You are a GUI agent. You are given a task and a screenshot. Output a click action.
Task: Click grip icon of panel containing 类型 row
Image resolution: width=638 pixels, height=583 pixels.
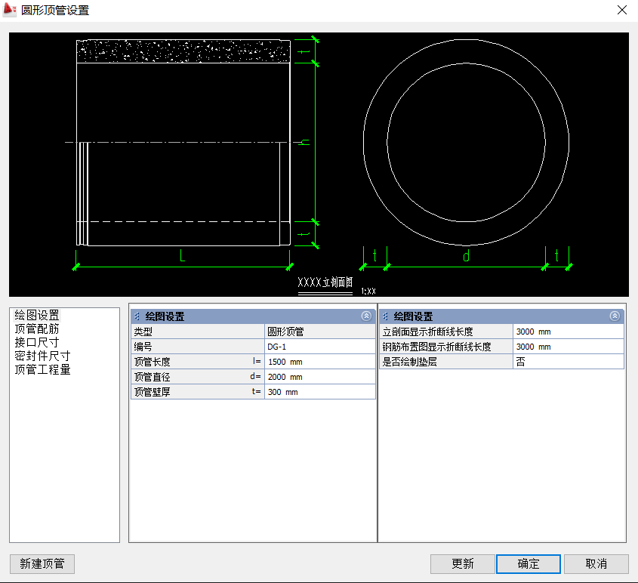pyautogui.click(x=137, y=316)
